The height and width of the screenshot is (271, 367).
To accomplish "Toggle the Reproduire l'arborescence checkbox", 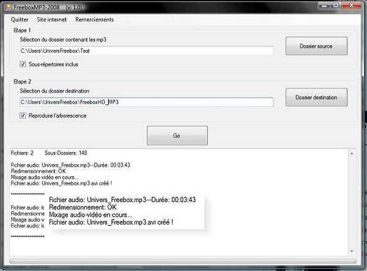I will tap(23, 115).
